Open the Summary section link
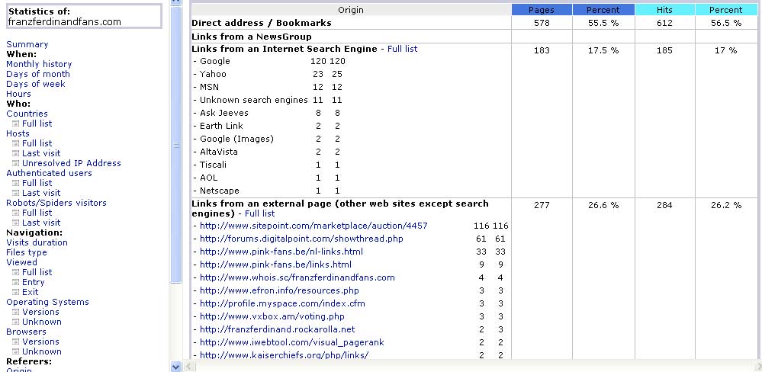 [x=27, y=44]
